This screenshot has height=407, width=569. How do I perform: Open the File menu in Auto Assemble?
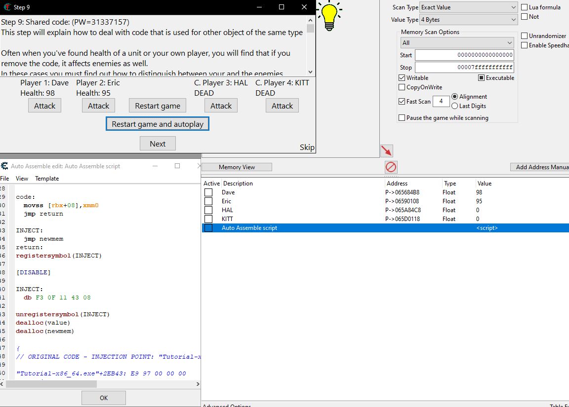[4, 179]
